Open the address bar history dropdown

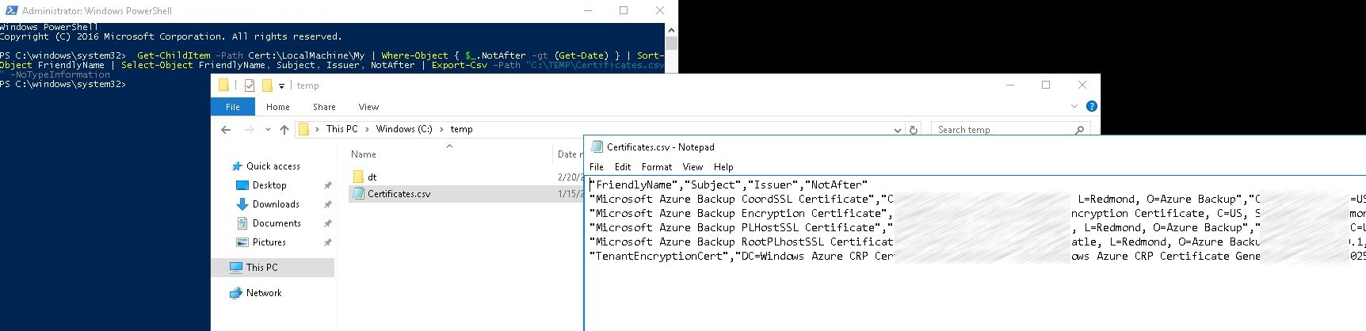tap(897, 130)
